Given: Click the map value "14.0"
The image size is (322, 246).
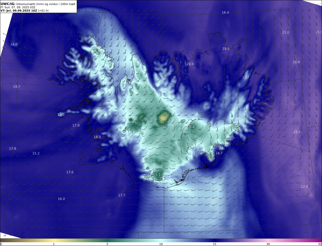Looking at the screenshot, I should coord(14,45).
